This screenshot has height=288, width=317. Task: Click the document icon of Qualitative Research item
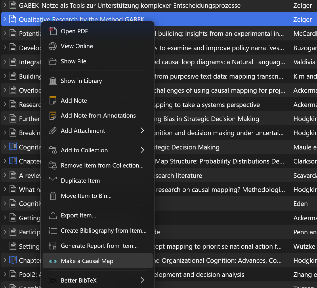click(13, 19)
